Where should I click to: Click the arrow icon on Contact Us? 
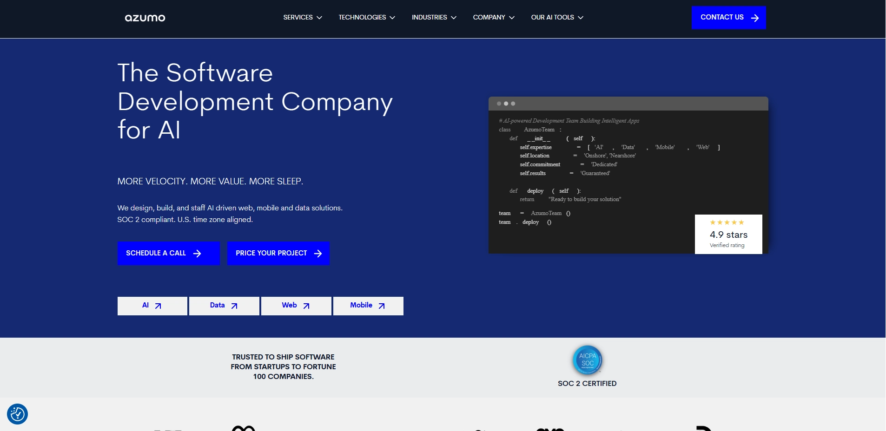755,18
